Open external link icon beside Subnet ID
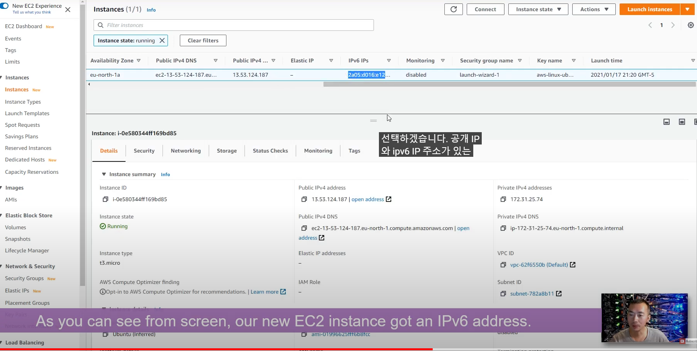Screen dimensions: 697x351 559,294
